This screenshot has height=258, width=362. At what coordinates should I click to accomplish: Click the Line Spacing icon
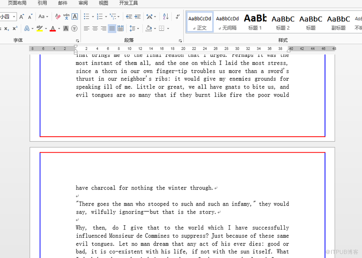(132, 28)
